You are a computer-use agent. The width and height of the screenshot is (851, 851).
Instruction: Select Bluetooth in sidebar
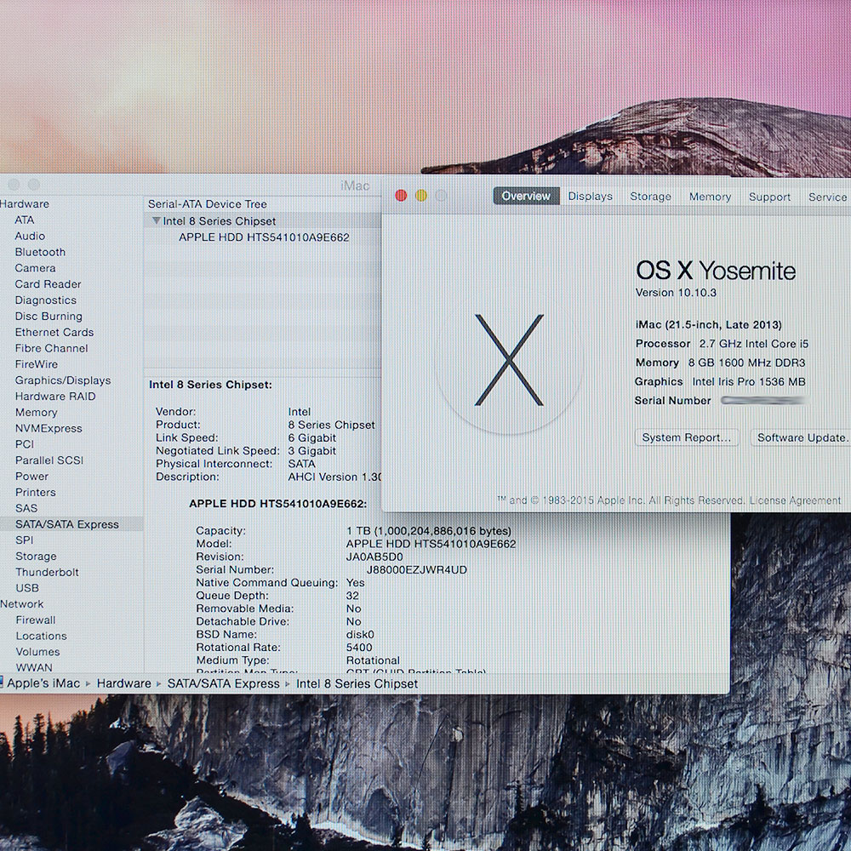tap(40, 252)
